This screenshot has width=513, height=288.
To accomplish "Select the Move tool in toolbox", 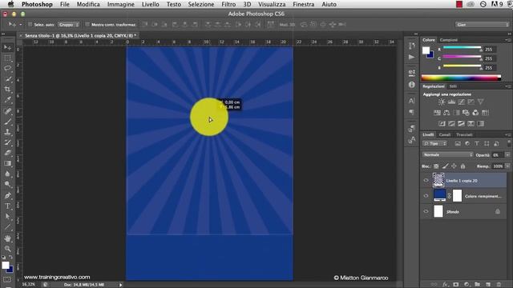I will [x=7, y=48].
